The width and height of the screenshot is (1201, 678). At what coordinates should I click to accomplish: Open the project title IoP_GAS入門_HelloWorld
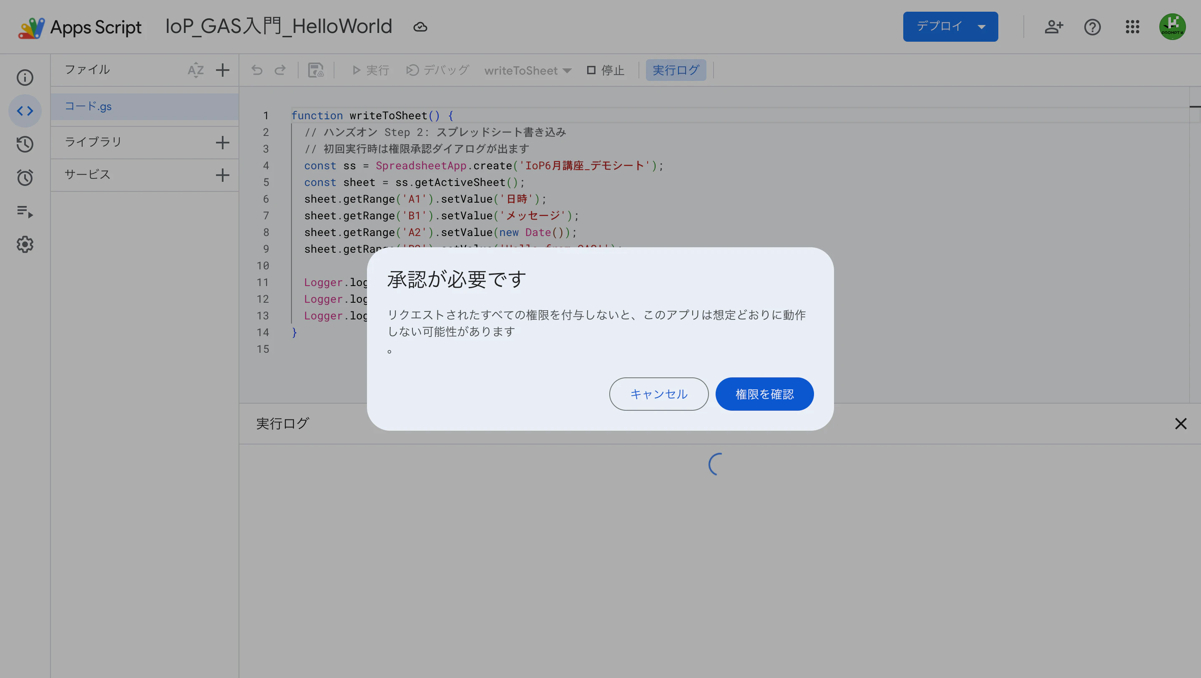coord(279,27)
